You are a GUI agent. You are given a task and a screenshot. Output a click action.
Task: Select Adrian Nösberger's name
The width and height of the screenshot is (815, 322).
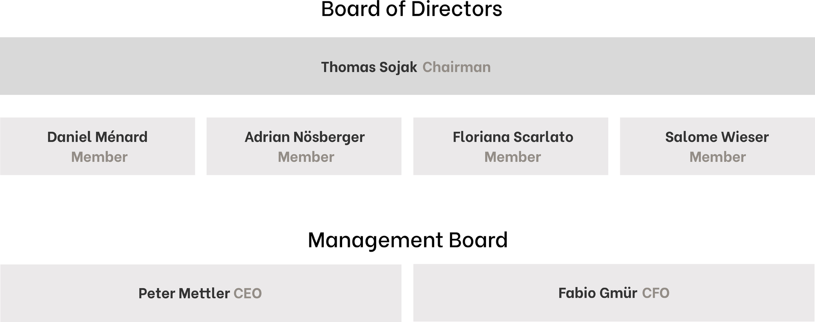coord(304,137)
